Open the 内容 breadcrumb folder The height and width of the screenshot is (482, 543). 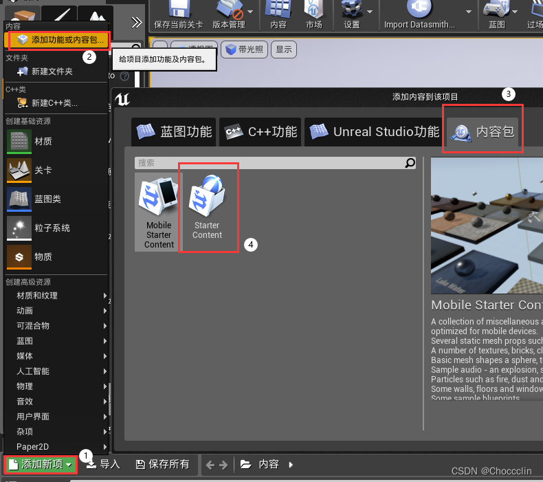point(269,464)
